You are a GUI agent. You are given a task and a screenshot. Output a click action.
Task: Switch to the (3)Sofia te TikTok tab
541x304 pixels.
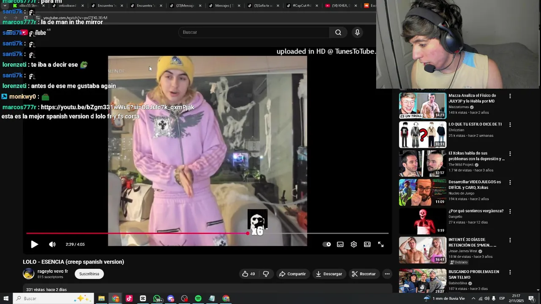point(263,5)
